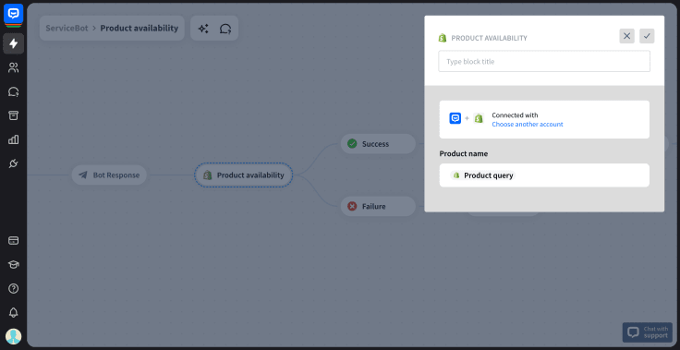680x350 pixels.
Task: Close the Product availability panel
Action: (x=626, y=36)
